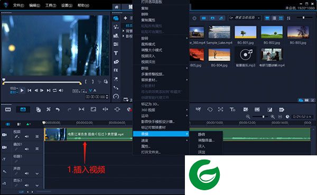Toggle show videos filter in library
Viewport: 317px width, 195px height.
[x=204, y=18]
